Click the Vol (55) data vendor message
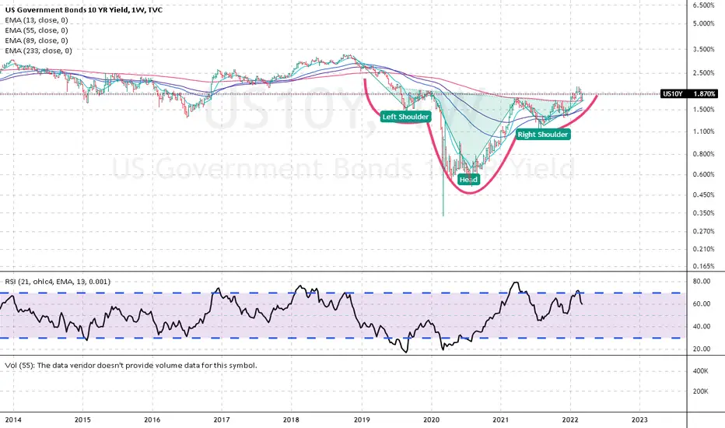This screenshot has width=725, height=428. point(131,365)
